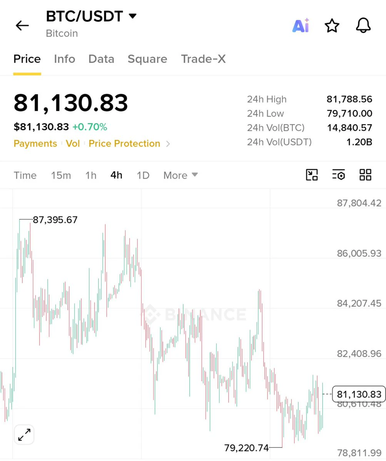Select the 1D chart interval
This screenshot has height=461, width=386.
pos(143,175)
